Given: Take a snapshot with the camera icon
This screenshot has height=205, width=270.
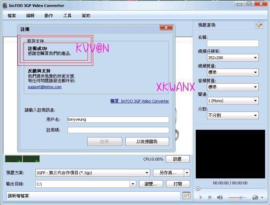Looking at the screenshot, I should click(x=255, y=197).
